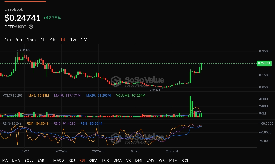Show the CCI indicator
The height and width of the screenshot is (164, 275).
coord(185,160)
